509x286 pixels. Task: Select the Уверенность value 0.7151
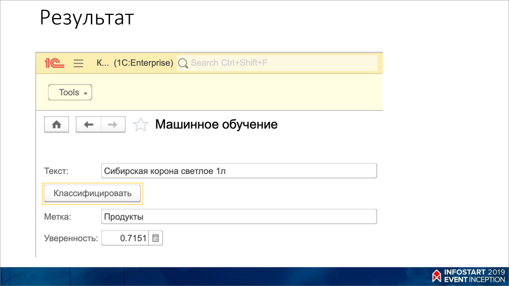[125, 238]
